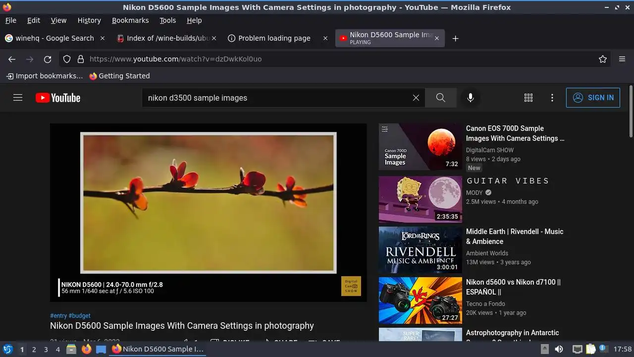The width and height of the screenshot is (634, 357).
Task: Click the #budget hashtag link
Action: pyautogui.click(x=79, y=315)
